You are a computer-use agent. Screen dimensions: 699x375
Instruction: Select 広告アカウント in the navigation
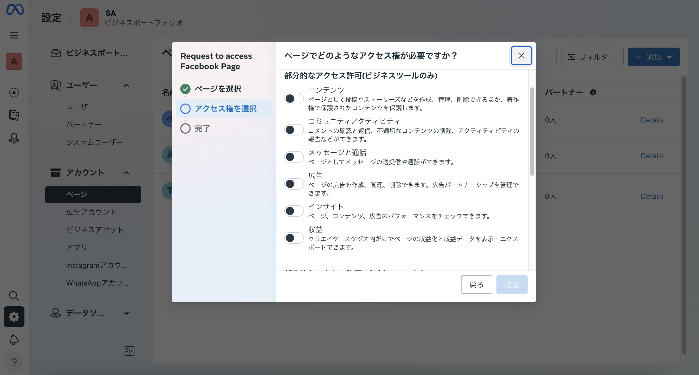click(91, 212)
